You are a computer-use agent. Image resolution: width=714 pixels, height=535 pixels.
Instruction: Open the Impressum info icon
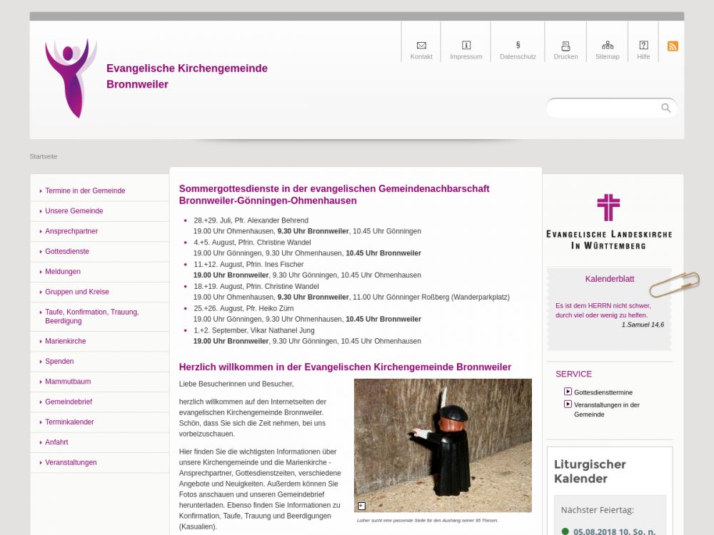tap(466, 46)
